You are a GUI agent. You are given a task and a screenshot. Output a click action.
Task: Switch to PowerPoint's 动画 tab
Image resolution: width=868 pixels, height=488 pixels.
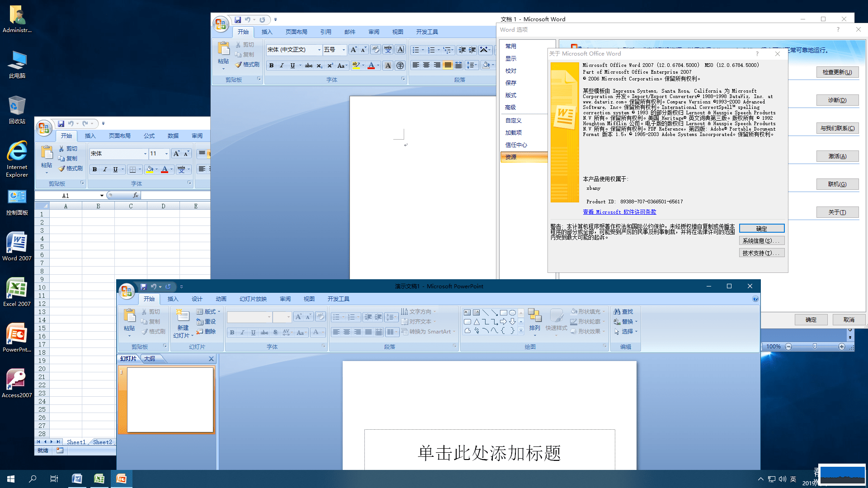coord(221,299)
